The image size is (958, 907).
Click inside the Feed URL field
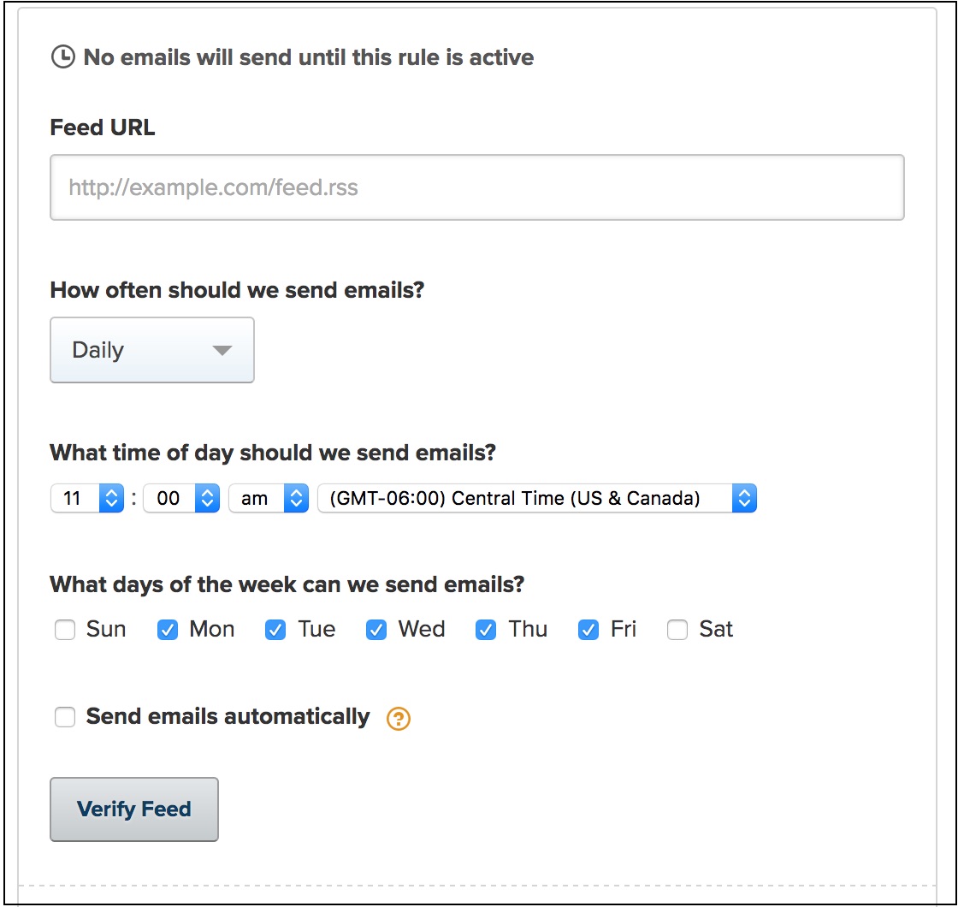point(476,187)
